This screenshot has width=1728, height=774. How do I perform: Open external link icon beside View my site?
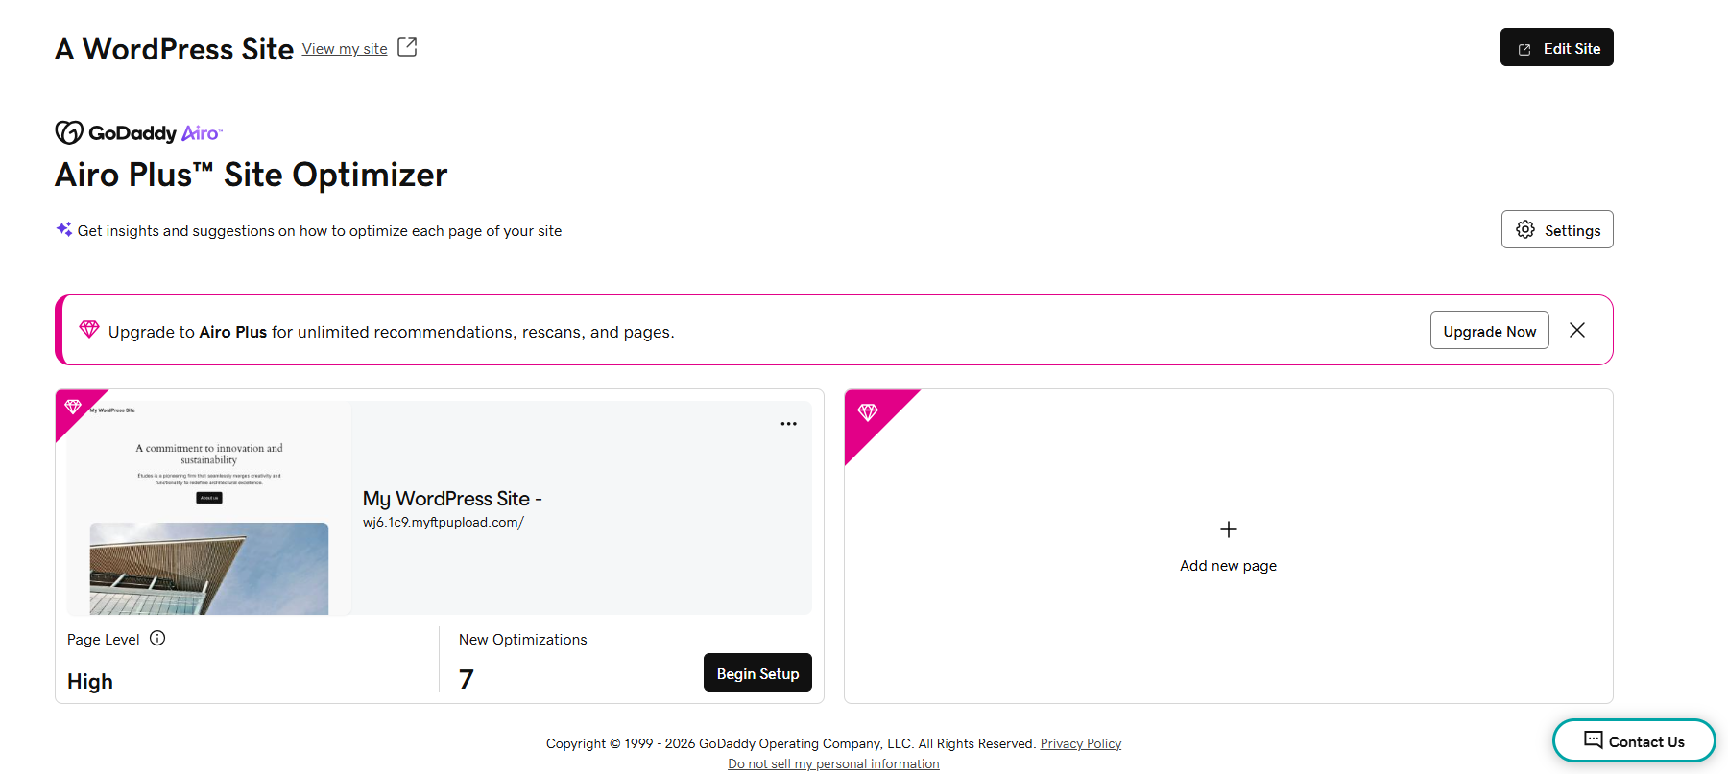407,47
